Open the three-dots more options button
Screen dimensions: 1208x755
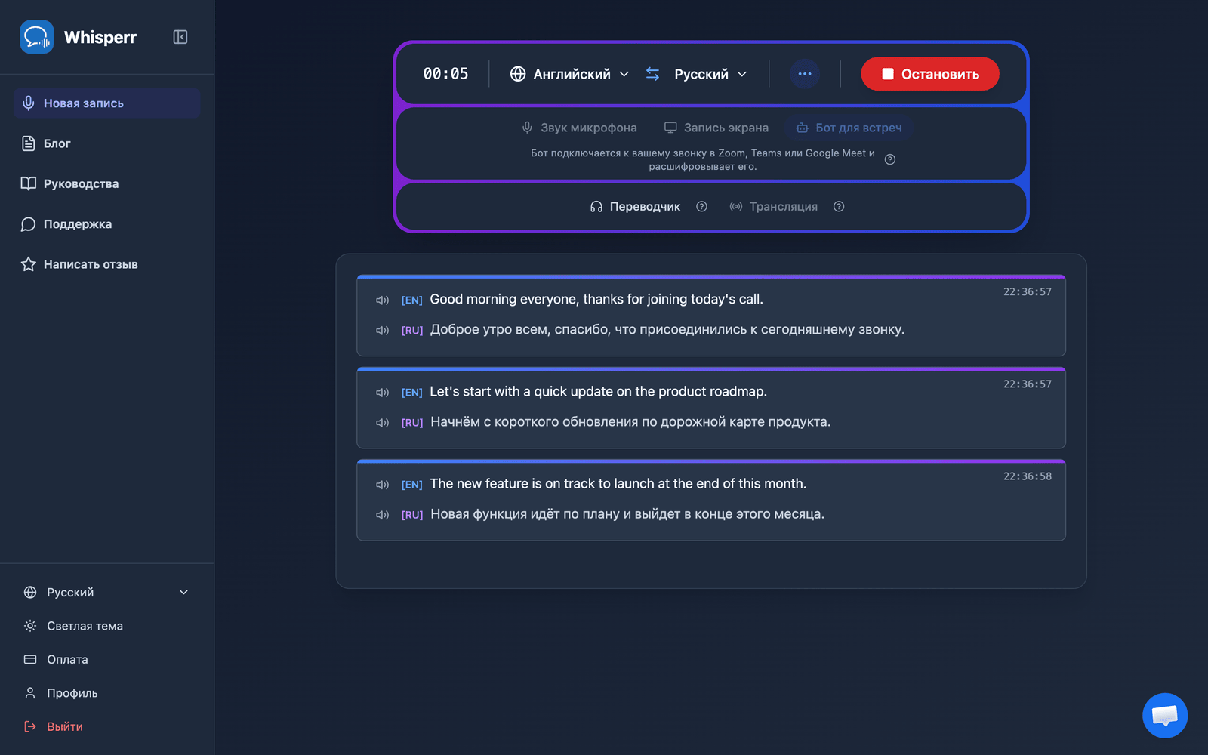point(805,74)
